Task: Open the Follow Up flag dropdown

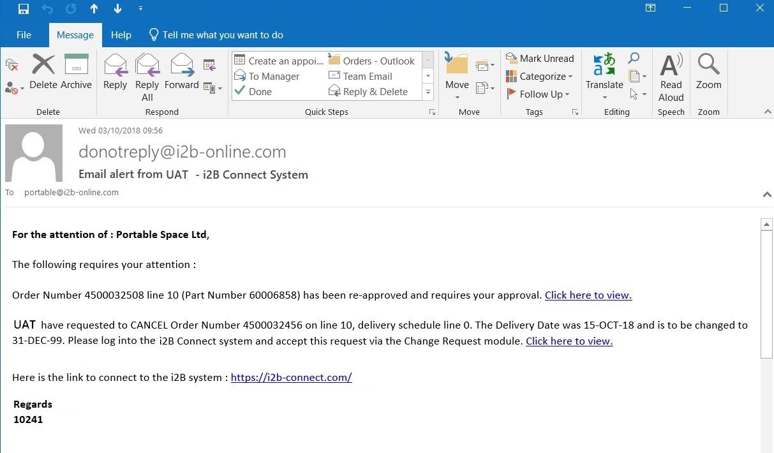Action: 538,94
